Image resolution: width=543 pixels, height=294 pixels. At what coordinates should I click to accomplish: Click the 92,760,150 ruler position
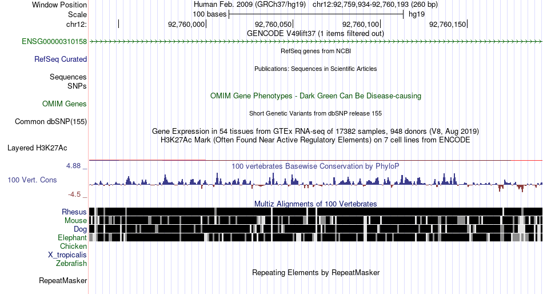click(448, 24)
